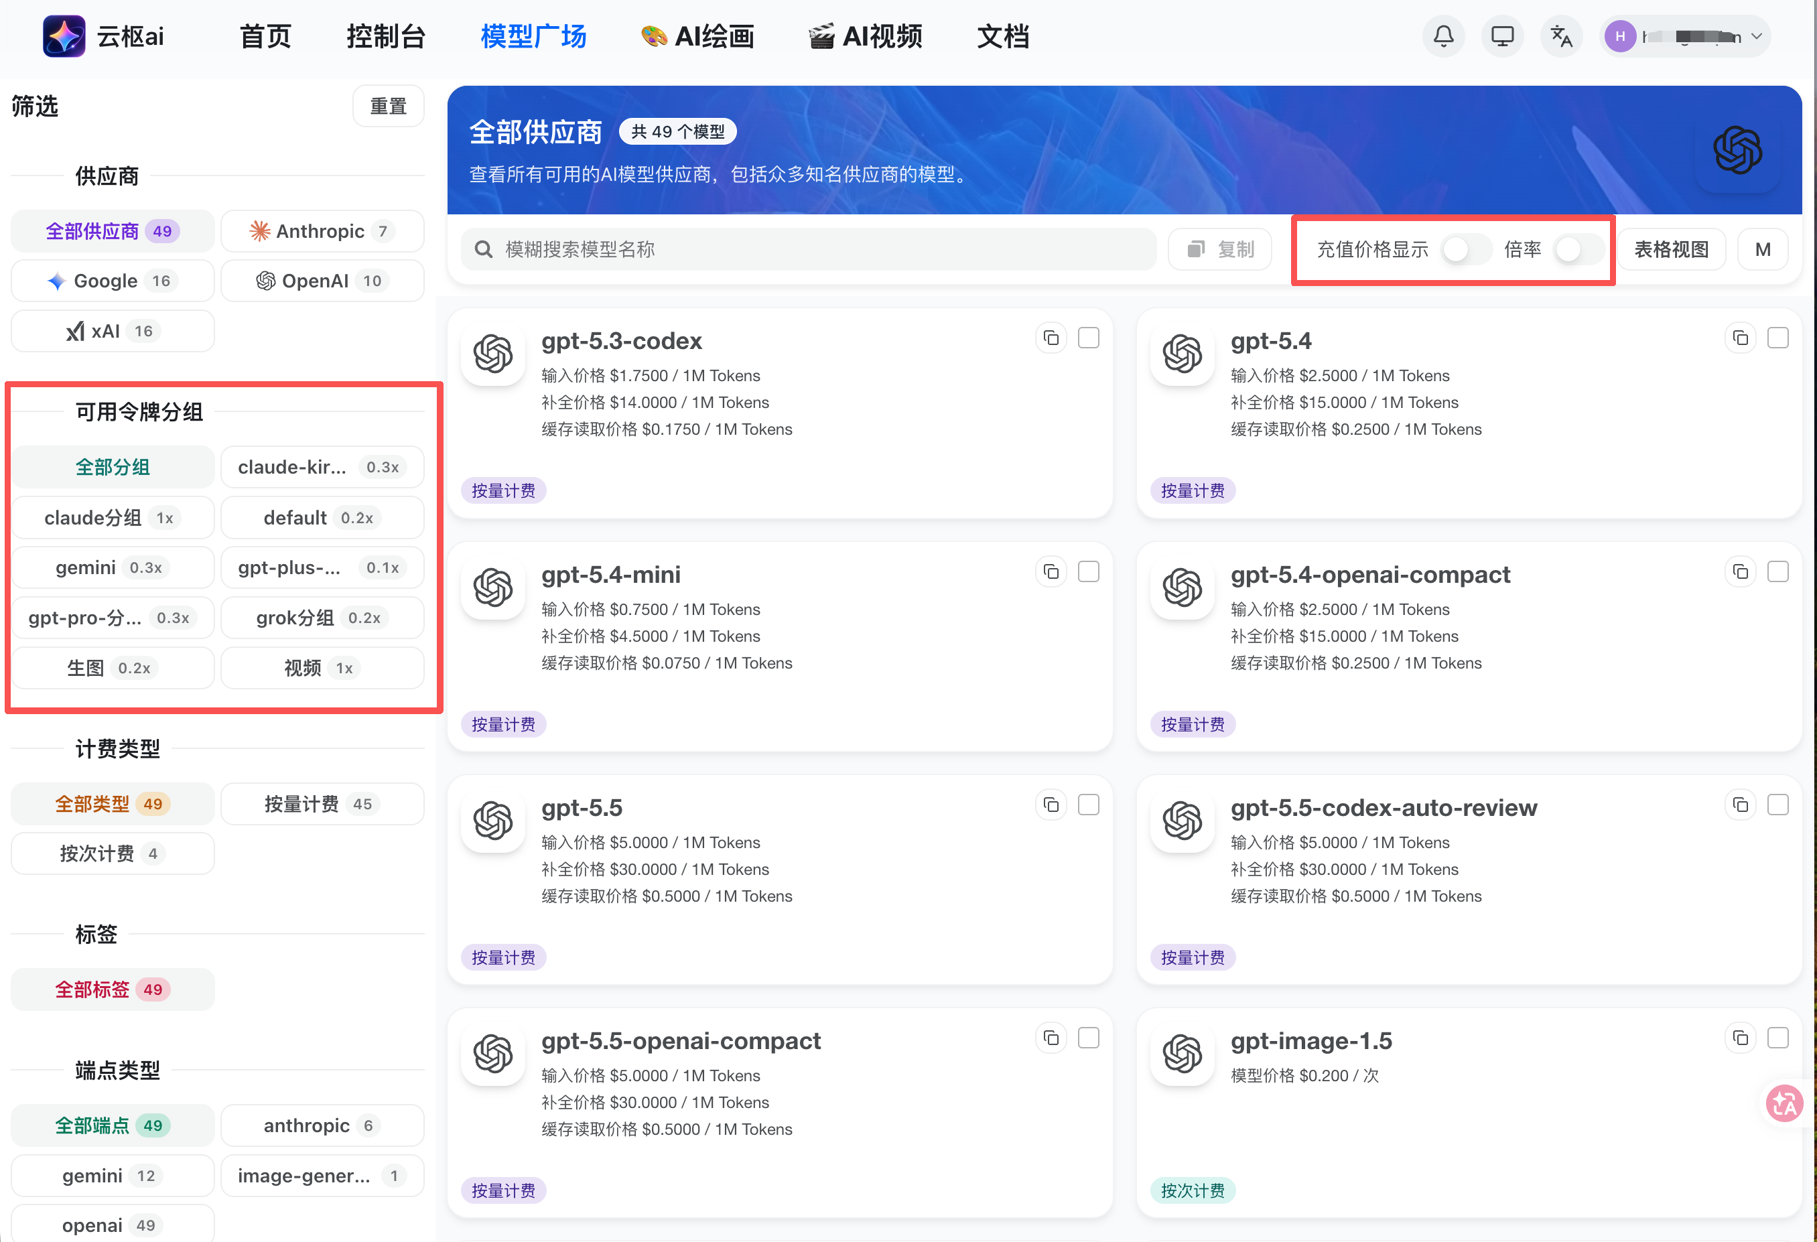Copy the gpt-5.4-mini model name icon
This screenshot has height=1242, width=1817.
pos(1051,571)
